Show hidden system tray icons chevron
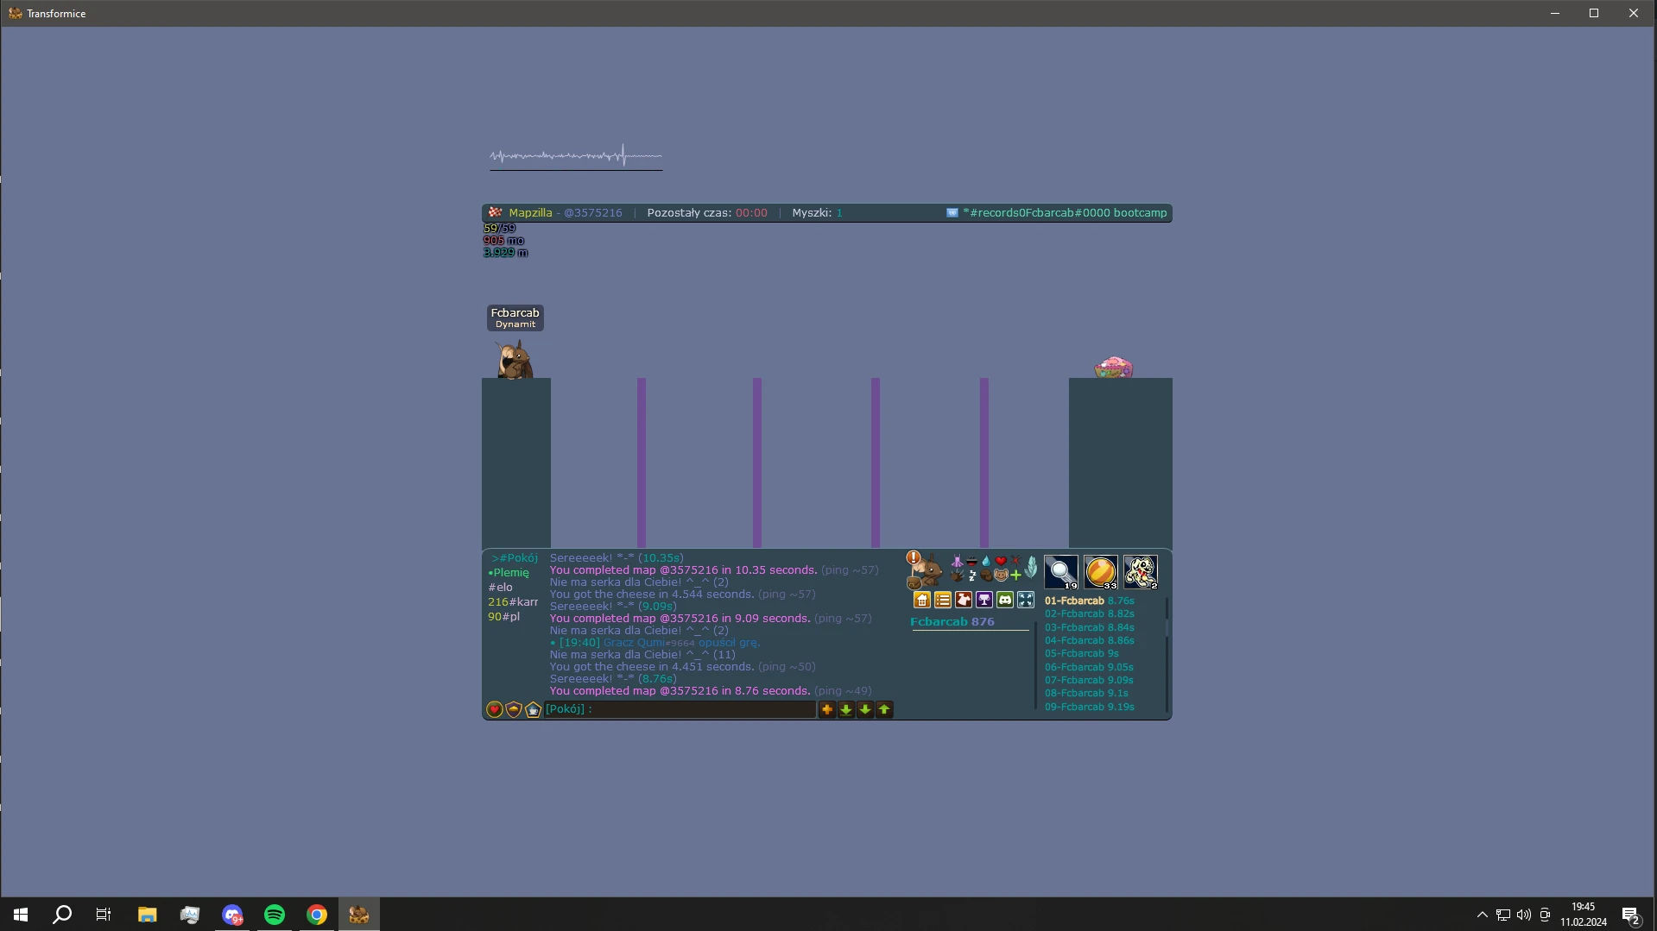1657x931 pixels. [1482, 915]
